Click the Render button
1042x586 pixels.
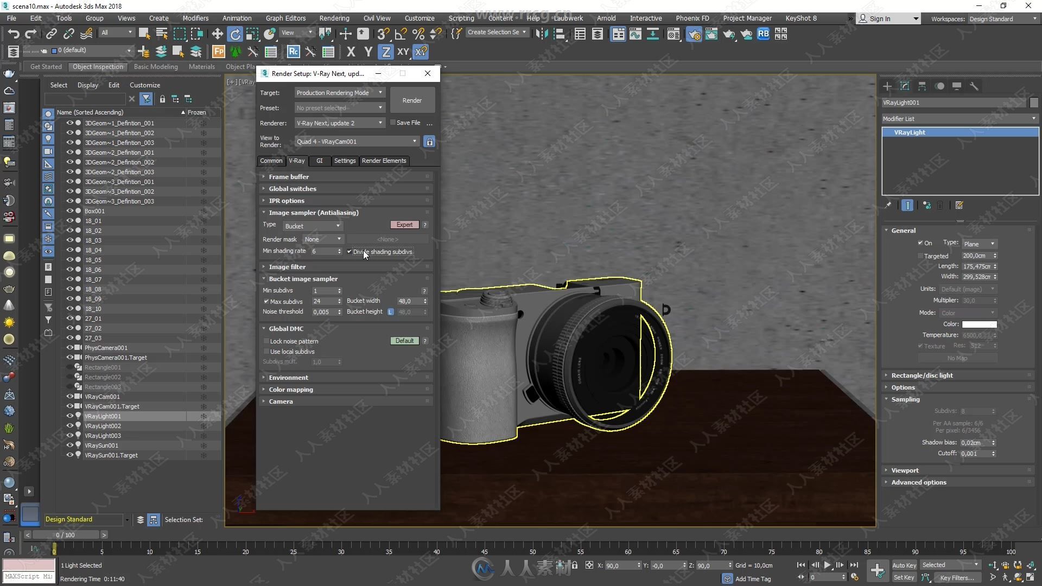[411, 100]
